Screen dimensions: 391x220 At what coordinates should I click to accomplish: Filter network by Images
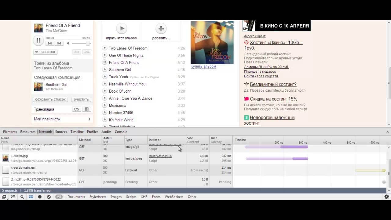(116, 197)
